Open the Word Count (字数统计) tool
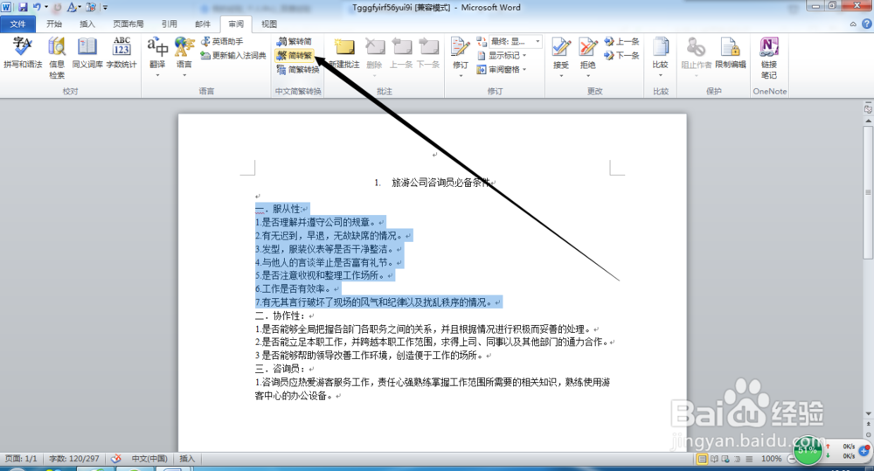 point(121,53)
